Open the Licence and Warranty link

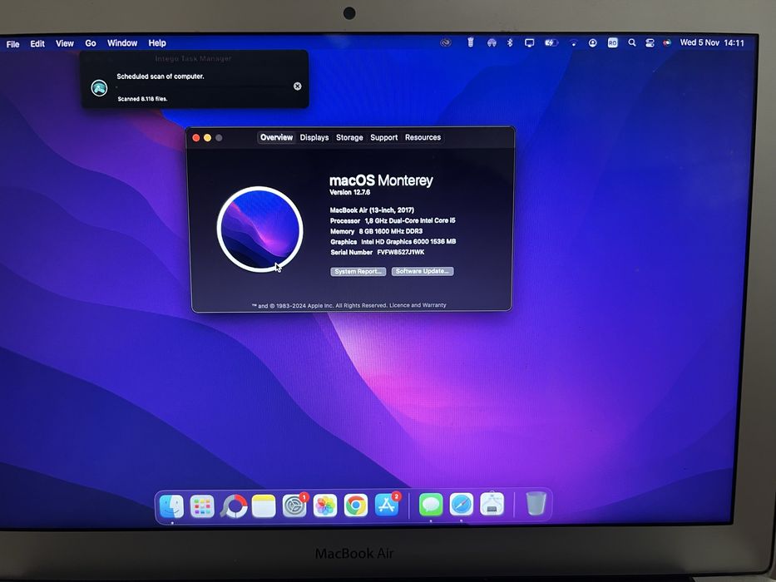coord(418,305)
